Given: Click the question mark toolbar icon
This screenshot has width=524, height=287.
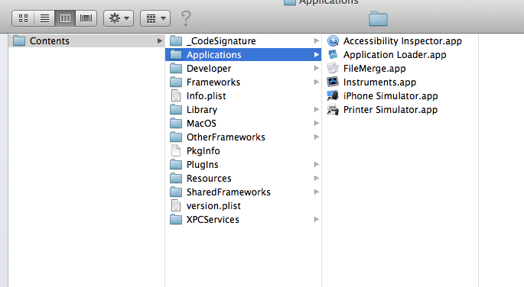Looking at the screenshot, I should [186, 18].
